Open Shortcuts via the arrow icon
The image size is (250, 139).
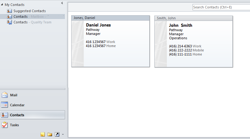(57, 134)
